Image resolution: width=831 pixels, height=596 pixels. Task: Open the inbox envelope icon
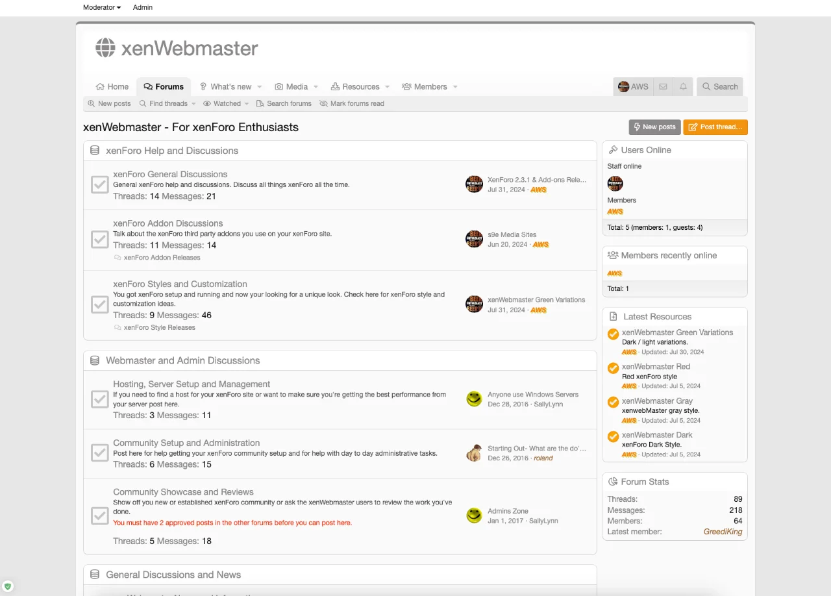[663, 86]
